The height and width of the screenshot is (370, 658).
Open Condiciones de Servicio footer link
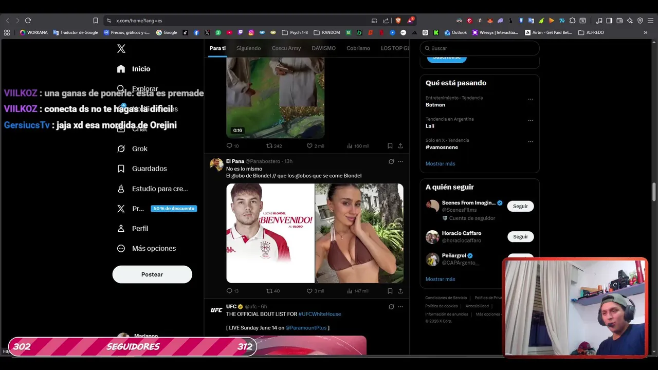click(x=446, y=298)
